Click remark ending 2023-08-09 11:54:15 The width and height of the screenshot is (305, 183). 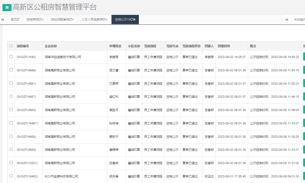(275, 70)
